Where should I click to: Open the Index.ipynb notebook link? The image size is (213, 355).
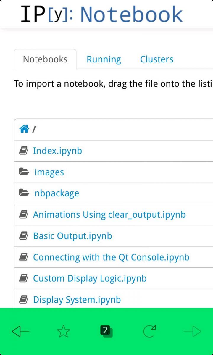[57, 151]
